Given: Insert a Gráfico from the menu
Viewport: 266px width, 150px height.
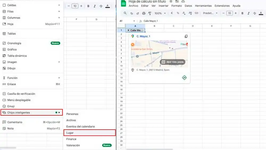Looking at the screenshot, I should [31, 49].
